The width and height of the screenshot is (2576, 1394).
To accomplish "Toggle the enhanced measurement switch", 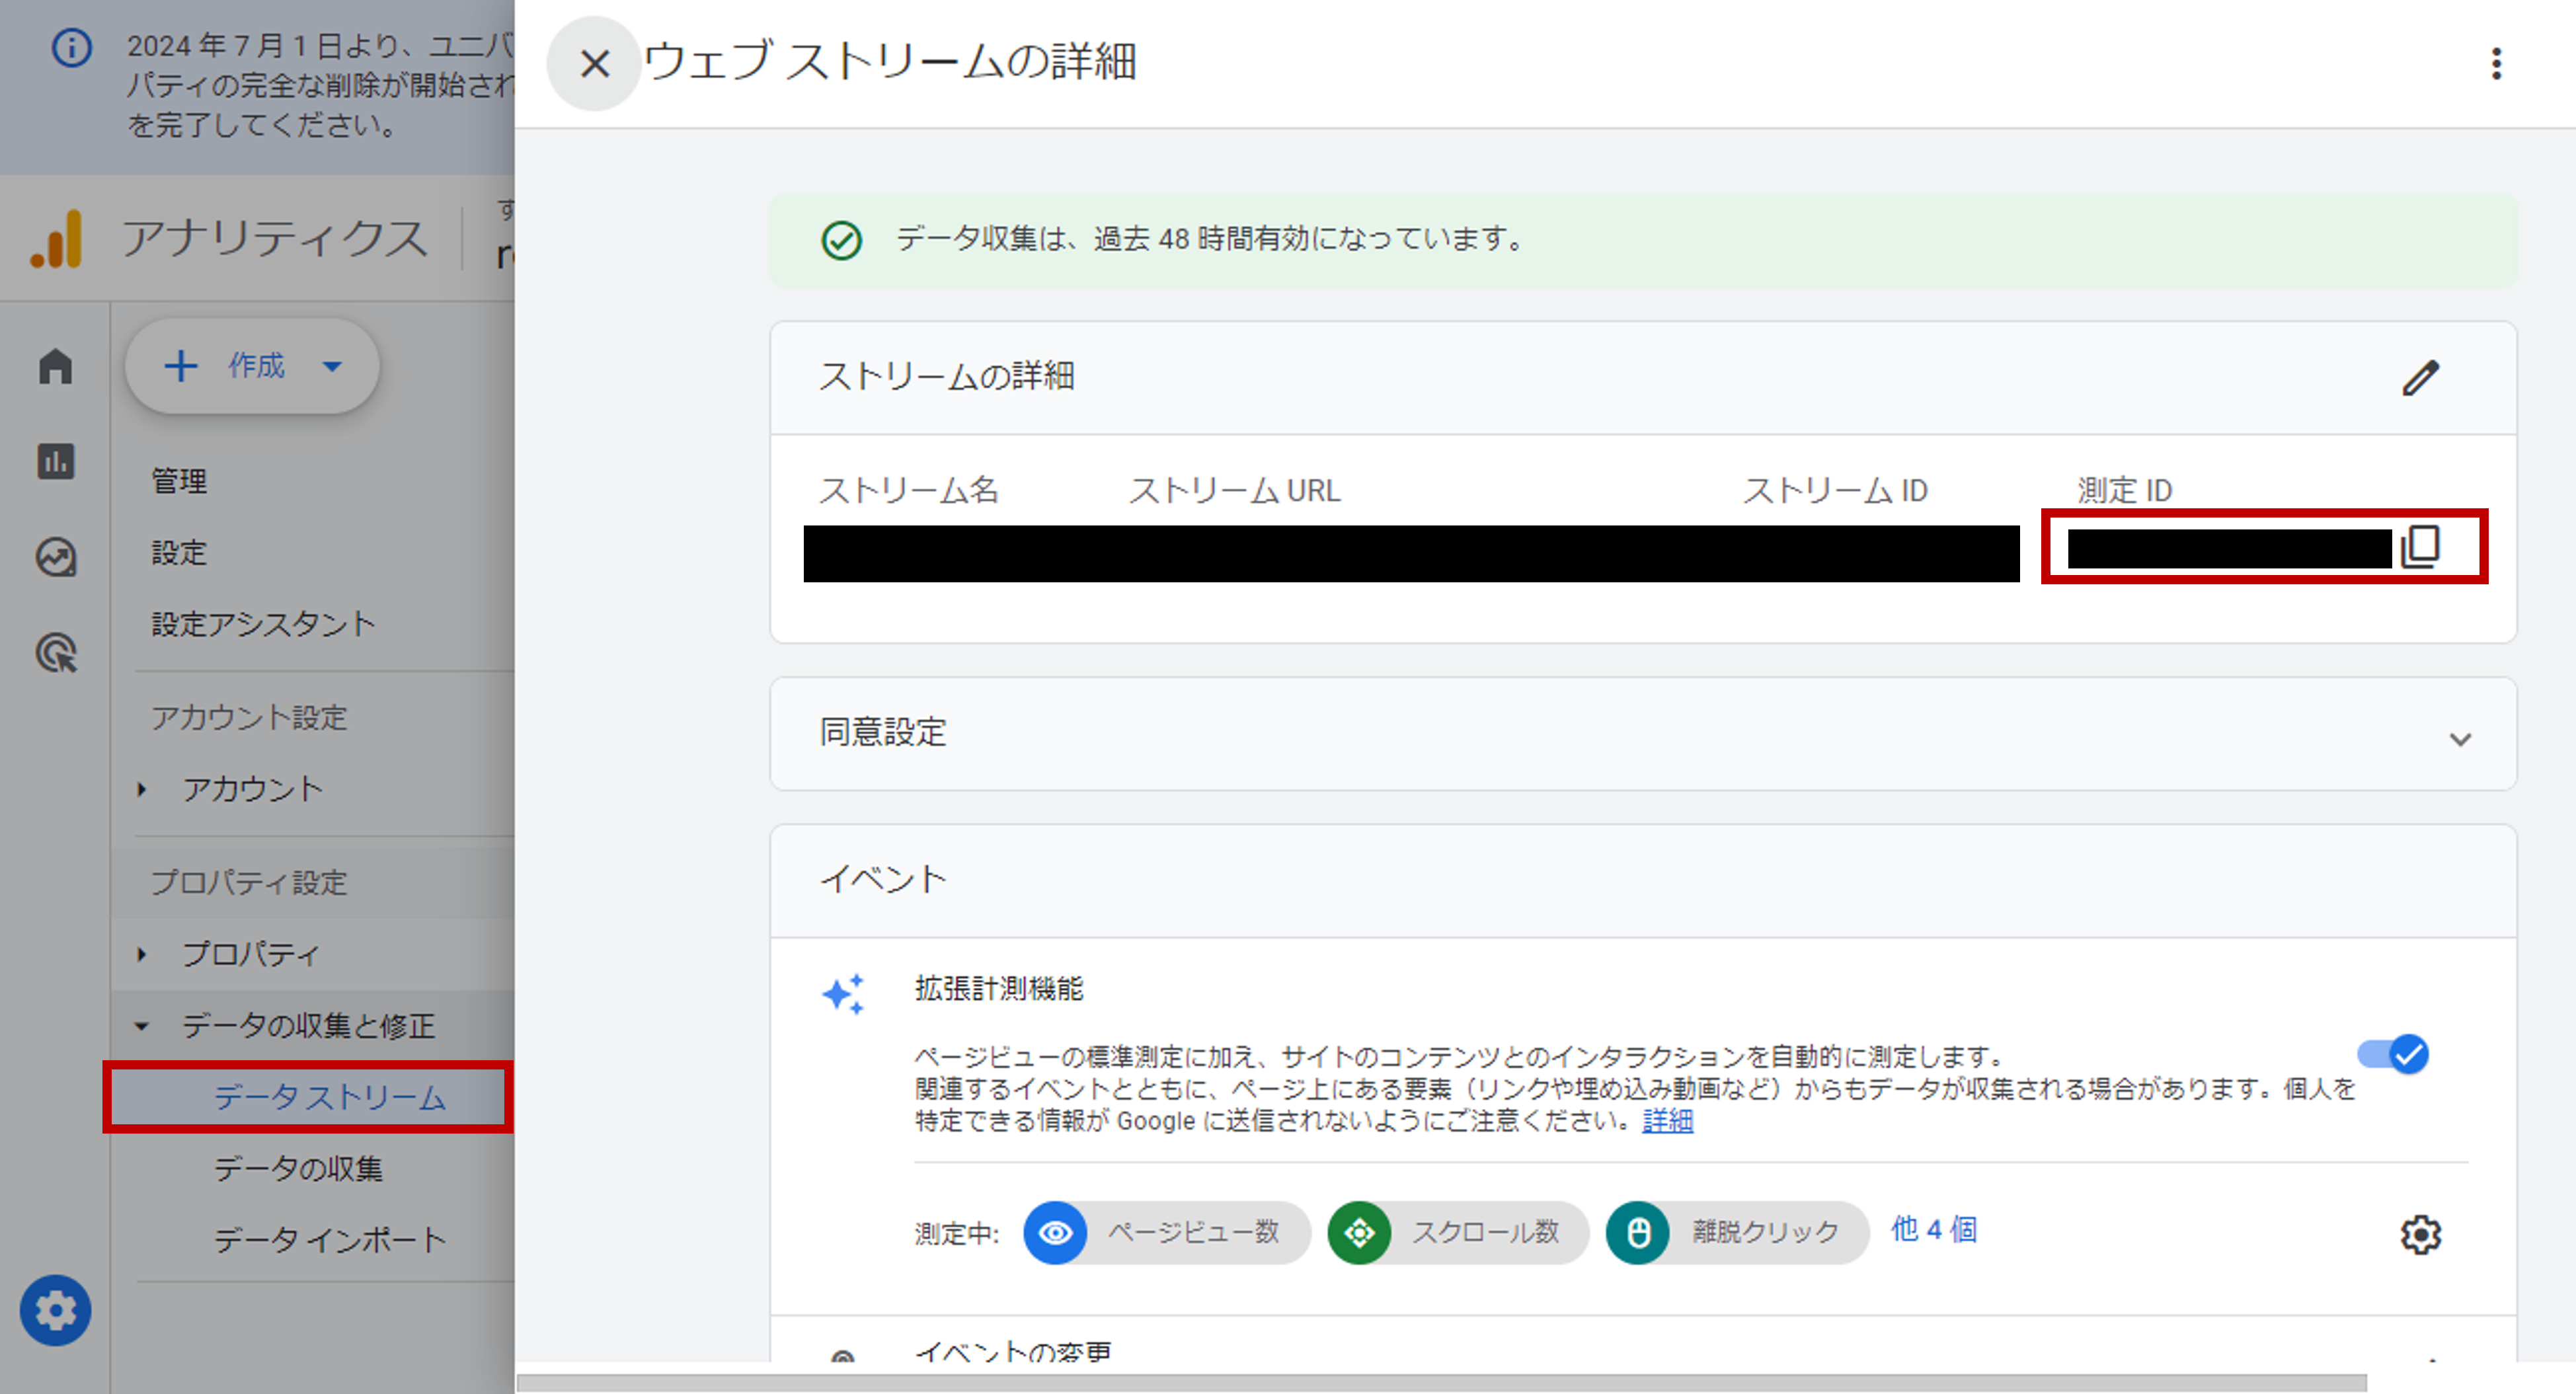I will [2393, 1054].
